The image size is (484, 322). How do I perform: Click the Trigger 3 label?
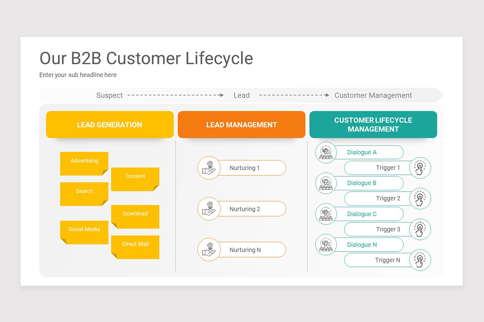(388, 229)
